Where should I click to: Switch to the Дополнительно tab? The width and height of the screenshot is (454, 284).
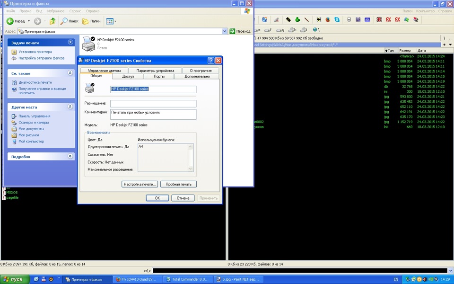[197, 76]
